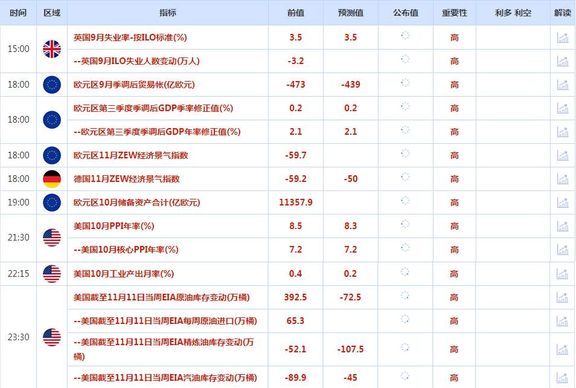Screen dimensions: 576x388
Task: Open indicator 欧元区10月储备资产合计(亿欧元)
Action: pos(136,202)
